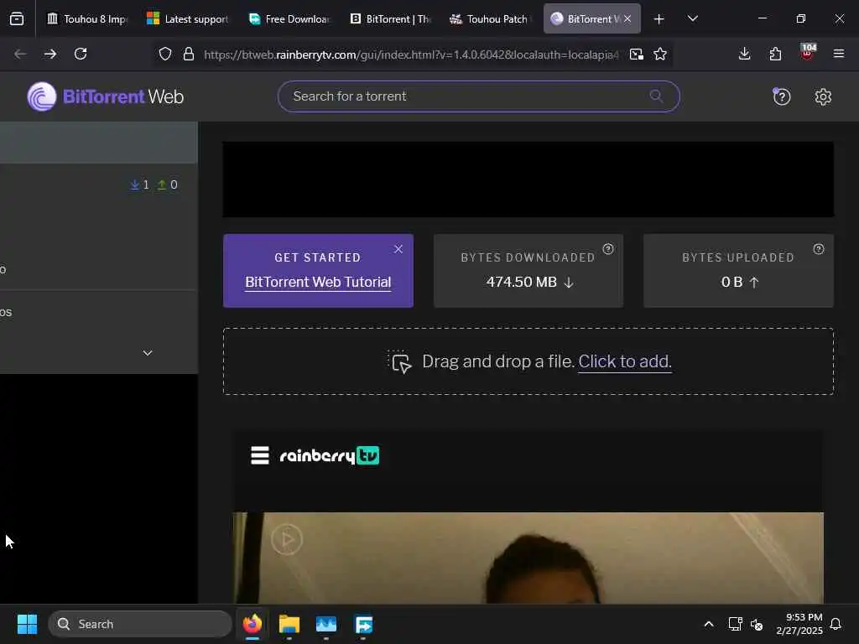Open File Explorer from the taskbar
The width and height of the screenshot is (859, 644).
point(289,624)
